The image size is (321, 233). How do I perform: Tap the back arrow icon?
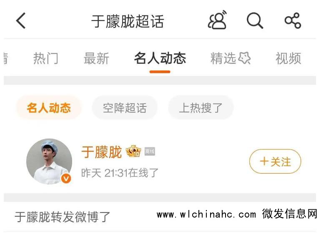pyautogui.click(x=21, y=20)
